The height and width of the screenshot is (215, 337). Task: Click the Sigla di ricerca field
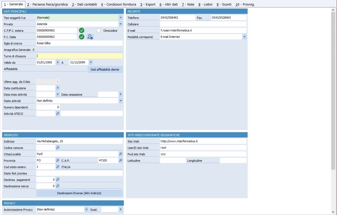80,43
